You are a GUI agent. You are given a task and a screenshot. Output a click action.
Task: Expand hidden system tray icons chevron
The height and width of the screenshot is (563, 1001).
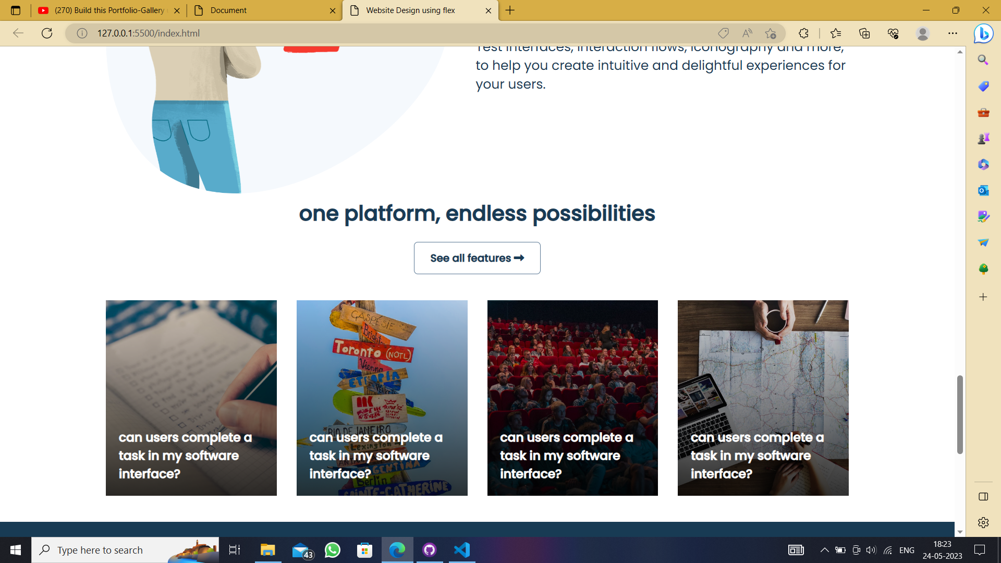824,550
